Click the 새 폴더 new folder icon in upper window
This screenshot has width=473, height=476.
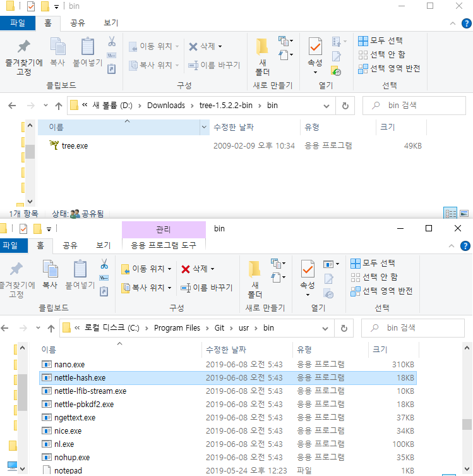coord(262,47)
